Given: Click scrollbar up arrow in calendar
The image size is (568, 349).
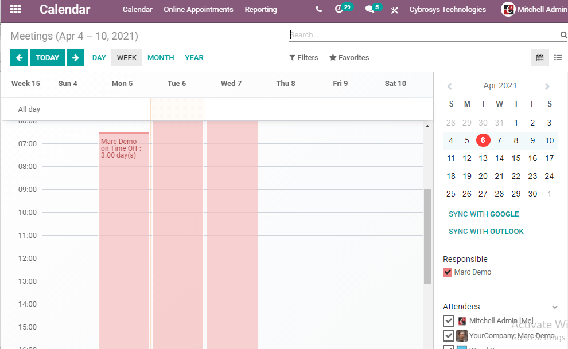Looking at the screenshot, I should (427, 126).
